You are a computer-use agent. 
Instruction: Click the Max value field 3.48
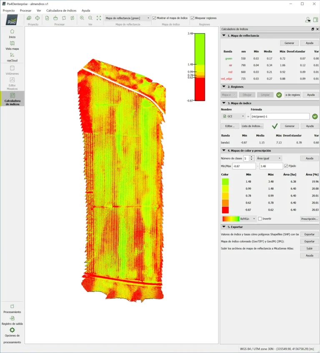(271, 166)
